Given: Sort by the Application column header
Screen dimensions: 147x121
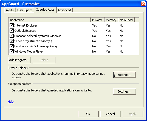Looking at the screenshot, I should [49, 20].
